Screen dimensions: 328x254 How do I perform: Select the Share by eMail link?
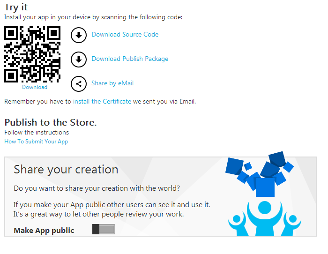[112, 83]
